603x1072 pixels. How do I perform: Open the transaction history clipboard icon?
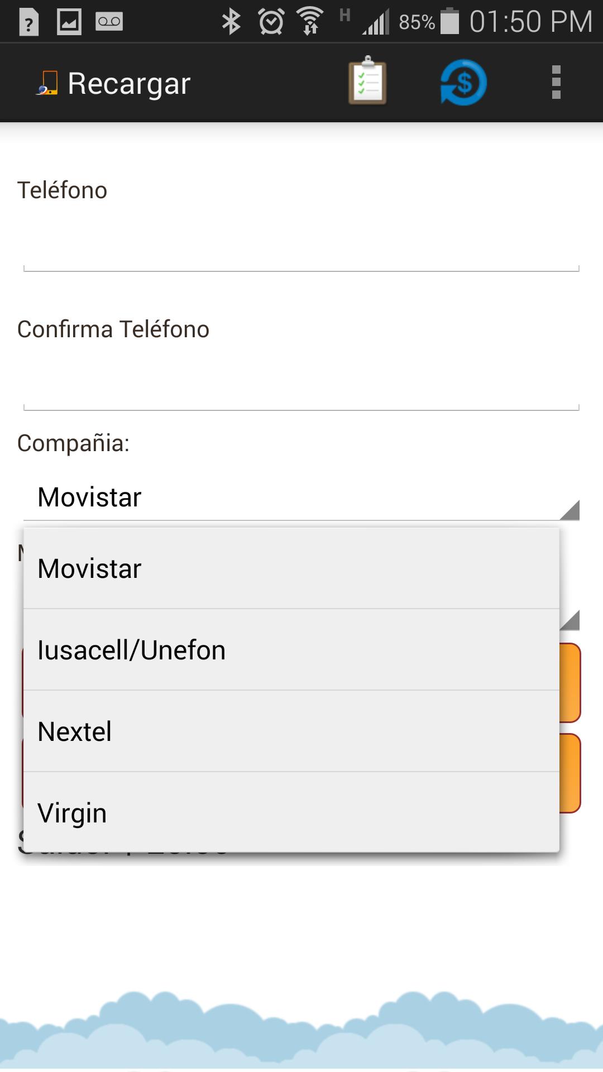coord(367,82)
